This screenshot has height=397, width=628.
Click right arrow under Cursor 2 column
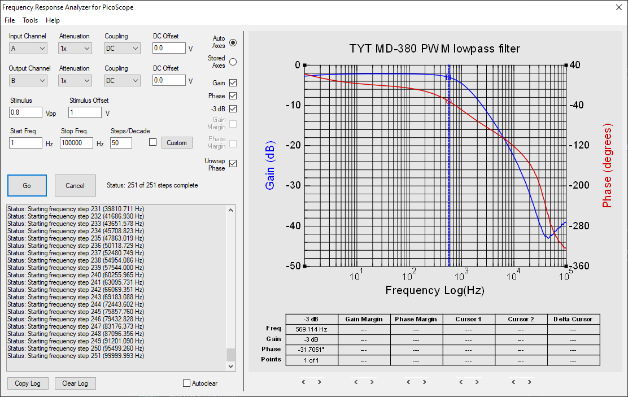pyautogui.click(x=529, y=382)
